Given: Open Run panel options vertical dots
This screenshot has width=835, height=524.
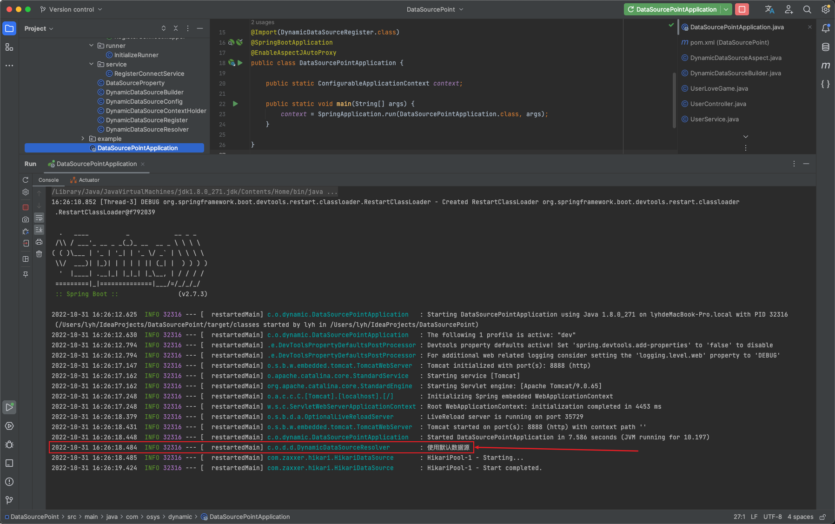Looking at the screenshot, I should click(794, 164).
